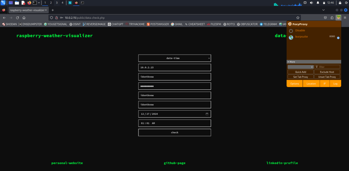Switch to the FoxyProxy Log tab
This screenshot has height=171, width=349.
[x=335, y=84]
